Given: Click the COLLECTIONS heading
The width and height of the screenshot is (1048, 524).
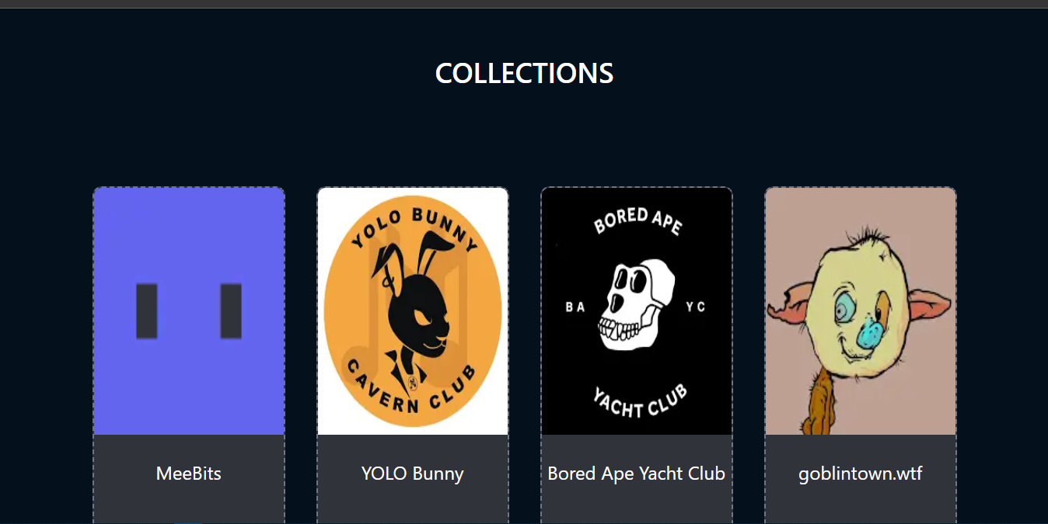Looking at the screenshot, I should point(525,73).
